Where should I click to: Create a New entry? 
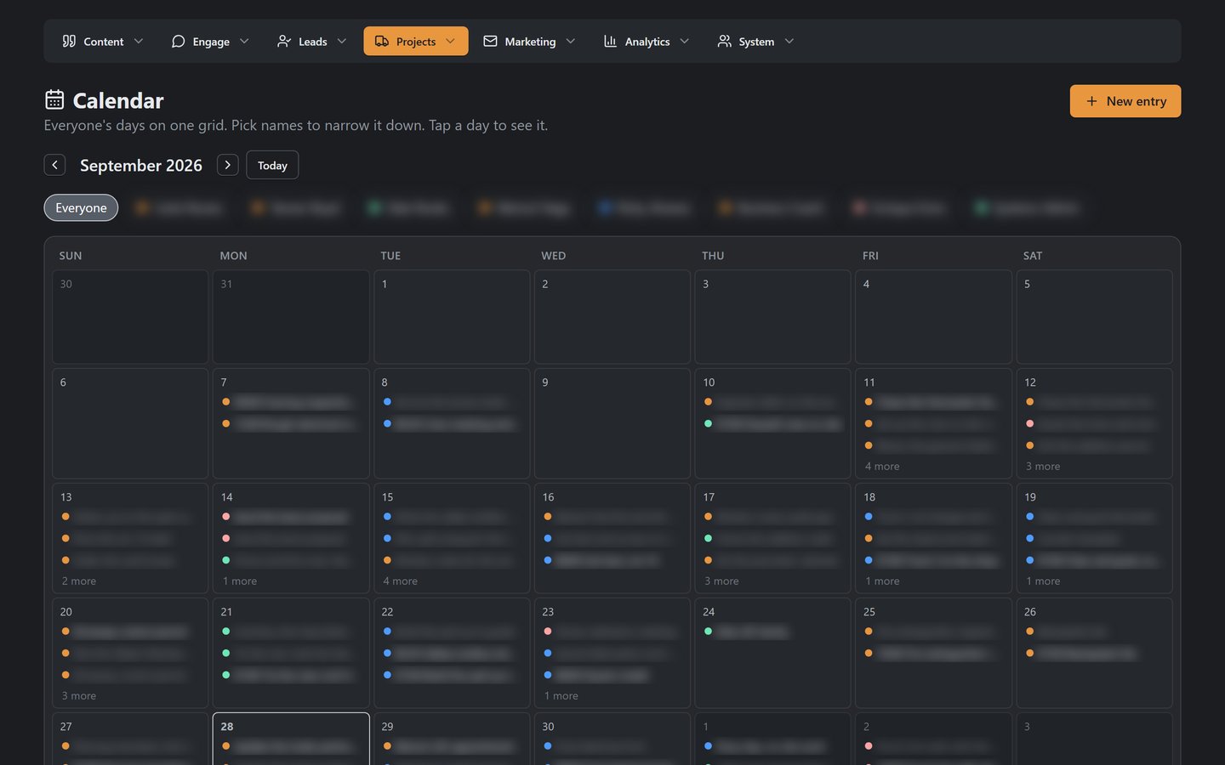(x=1125, y=101)
